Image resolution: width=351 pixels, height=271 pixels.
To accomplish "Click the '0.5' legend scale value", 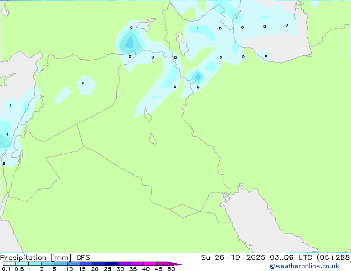I will [19, 269].
